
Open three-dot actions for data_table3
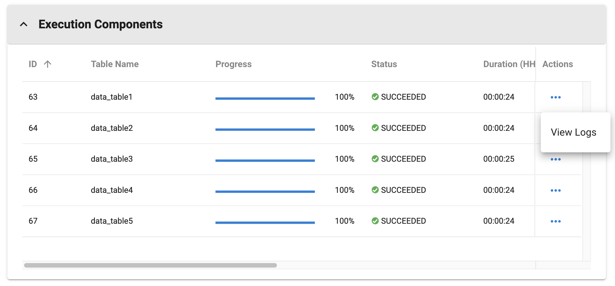click(556, 159)
